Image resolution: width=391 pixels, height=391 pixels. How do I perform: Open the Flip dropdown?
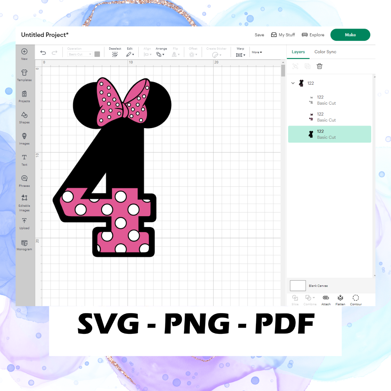click(x=176, y=54)
